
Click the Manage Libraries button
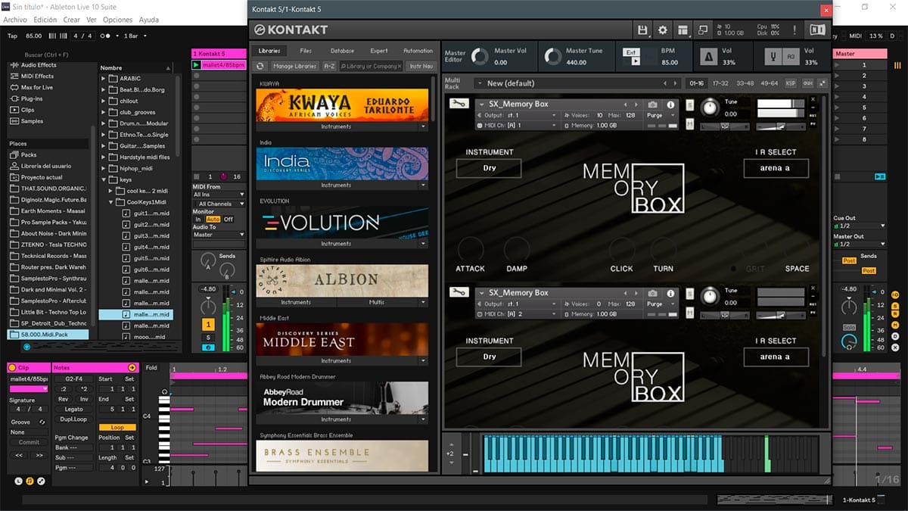pos(294,67)
